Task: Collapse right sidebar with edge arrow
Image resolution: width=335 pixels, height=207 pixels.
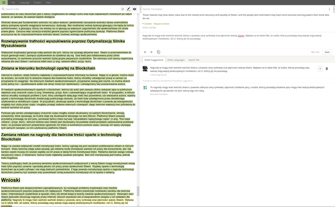Action: 334,9
